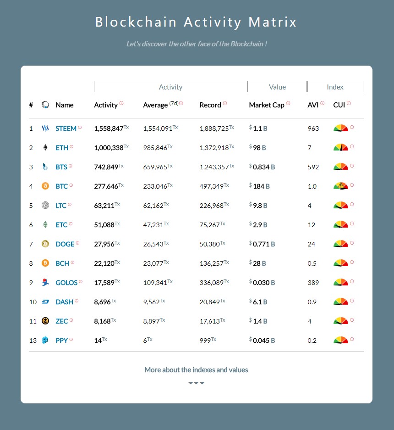Click the Litecoin coin logo icon
The width and height of the screenshot is (394, 430).
44,206
